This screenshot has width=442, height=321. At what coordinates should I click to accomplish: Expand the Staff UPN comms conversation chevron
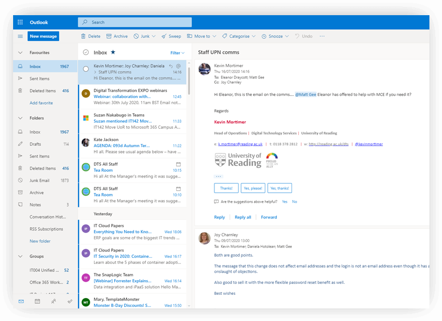pyautogui.click(x=95, y=72)
